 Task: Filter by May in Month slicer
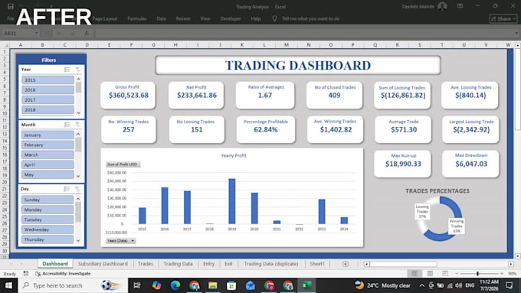point(48,174)
